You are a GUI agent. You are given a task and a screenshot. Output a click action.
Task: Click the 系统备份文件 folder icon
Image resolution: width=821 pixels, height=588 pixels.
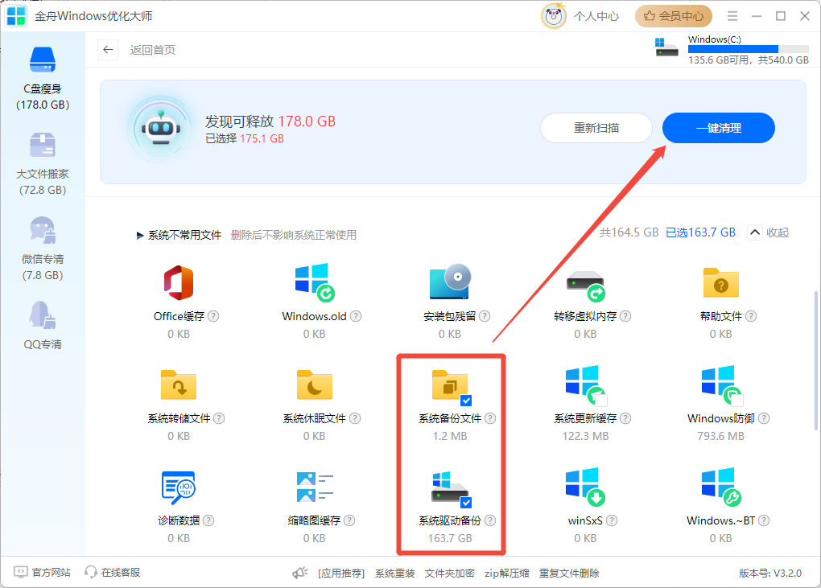(x=448, y=384)
